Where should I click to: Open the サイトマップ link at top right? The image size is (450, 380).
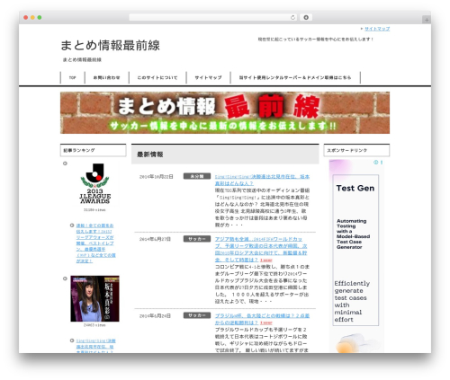pos(377,29)
